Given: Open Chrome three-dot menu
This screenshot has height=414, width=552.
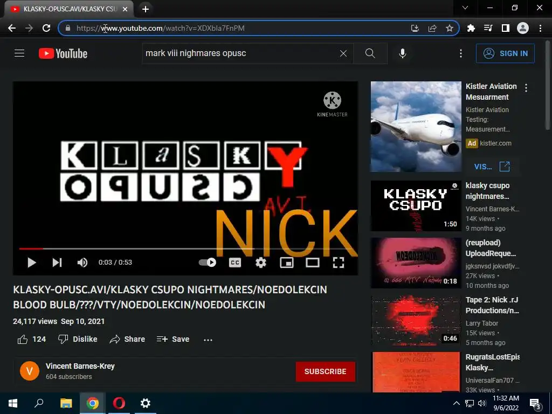Looking at the screenshot, I should [540, 28].
